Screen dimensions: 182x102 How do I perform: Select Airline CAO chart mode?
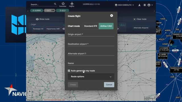(106, 26)
